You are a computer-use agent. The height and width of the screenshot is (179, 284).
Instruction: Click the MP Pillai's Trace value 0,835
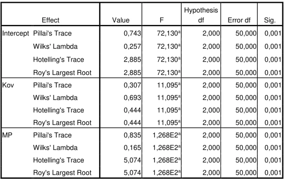132,135
